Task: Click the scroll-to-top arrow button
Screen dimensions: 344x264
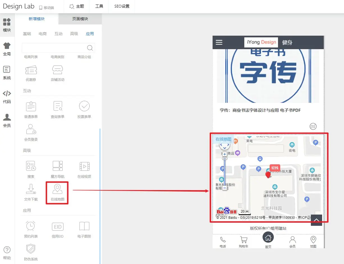Action: pyautogui.click(x=316, y=220)
